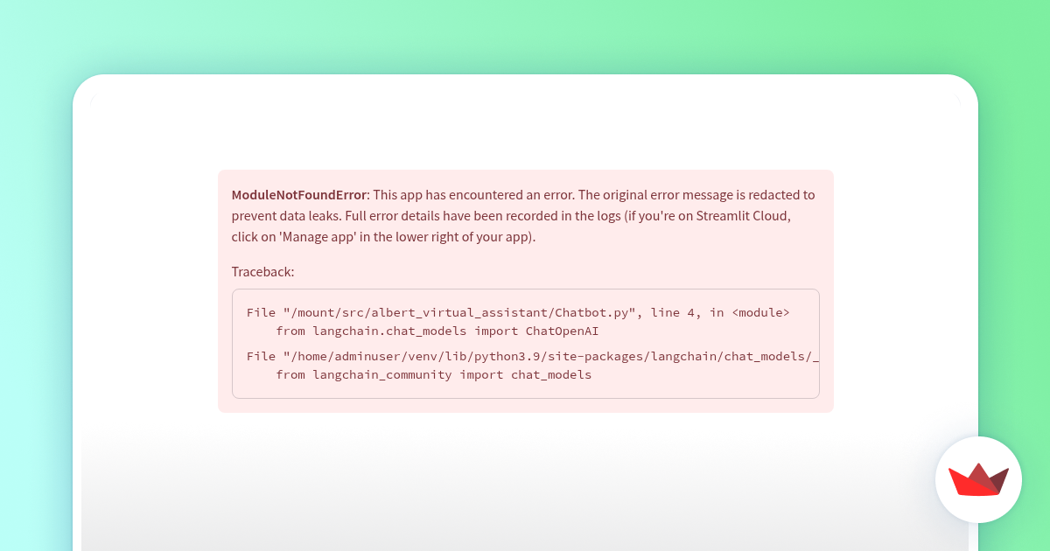This screenshot has width=1050, height=551.
Task: Click 'lower right of your app' text
Action: 464,237
